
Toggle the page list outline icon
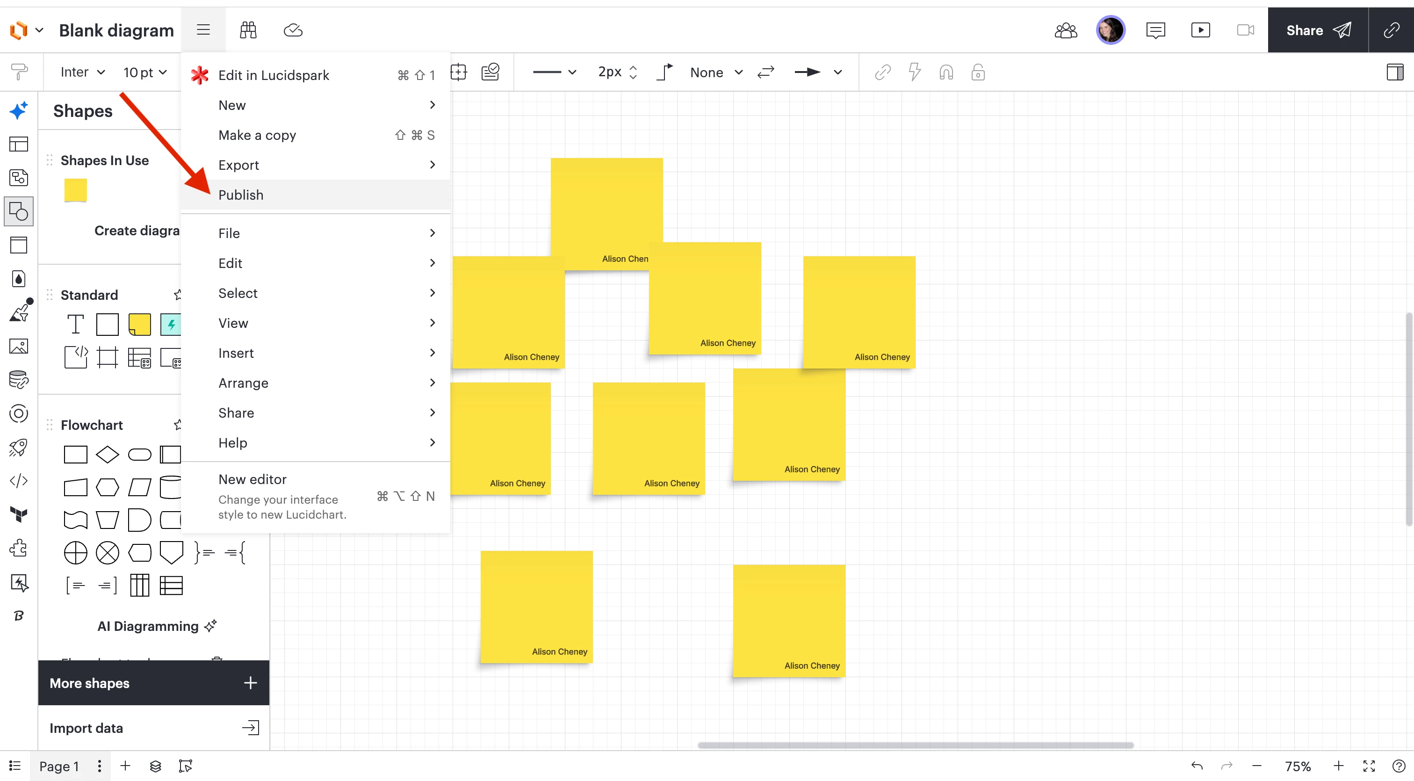point(15,766)
